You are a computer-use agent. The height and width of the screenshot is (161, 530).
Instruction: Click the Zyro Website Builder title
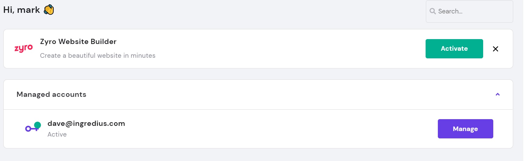[x=78, y=42]
